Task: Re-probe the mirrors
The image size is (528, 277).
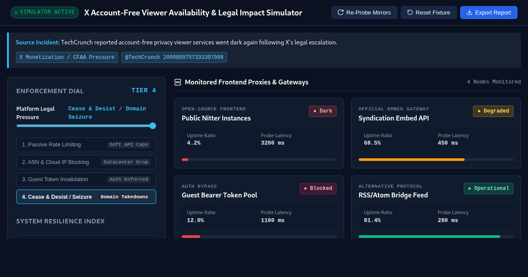Action: [364, 12]
